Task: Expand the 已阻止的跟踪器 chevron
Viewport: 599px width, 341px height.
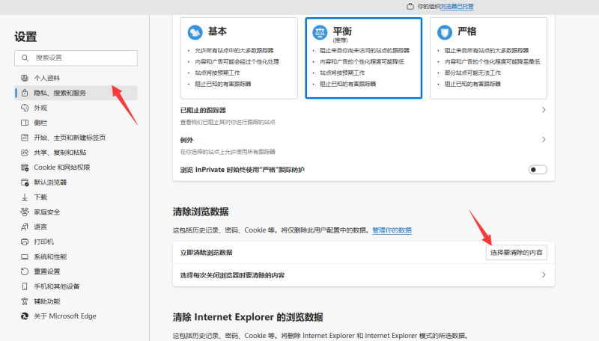Action: [x=544, y=110]
